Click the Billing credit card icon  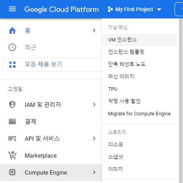point(12,121)
